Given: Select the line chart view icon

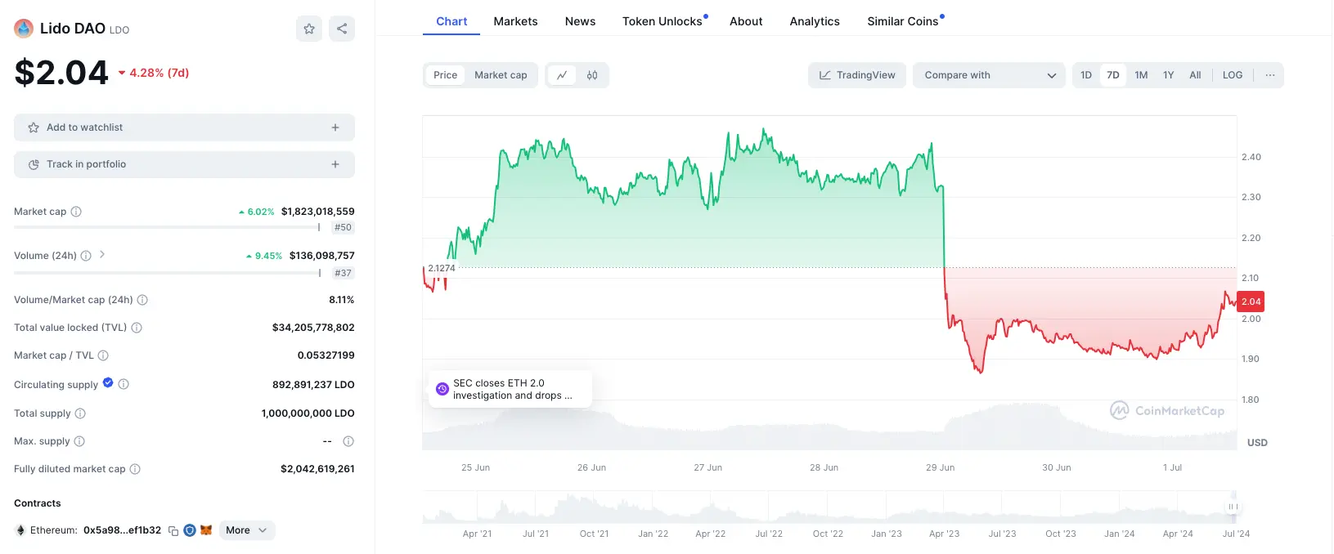Looking at the screenshot, I should tap(562, 75).
